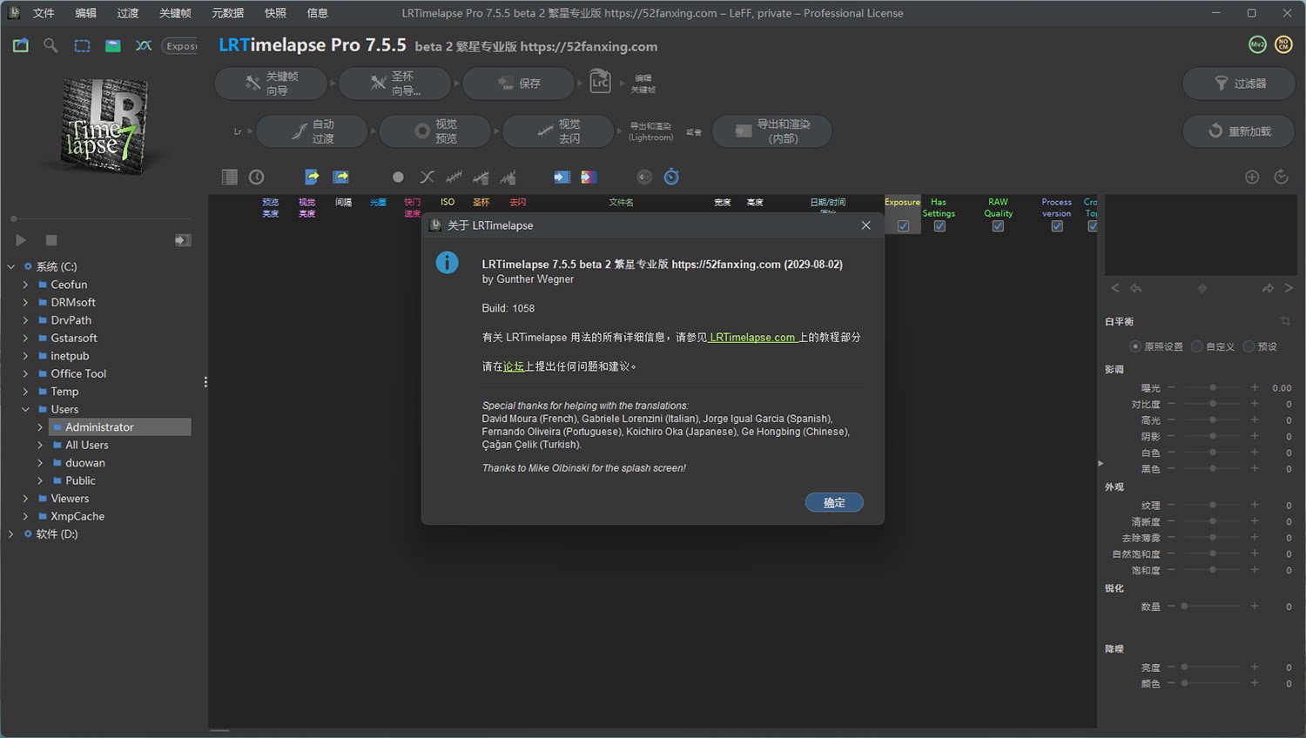Expand the Ceofun folder
This screenshot has height=738, width=1306.
pos(25,285)
